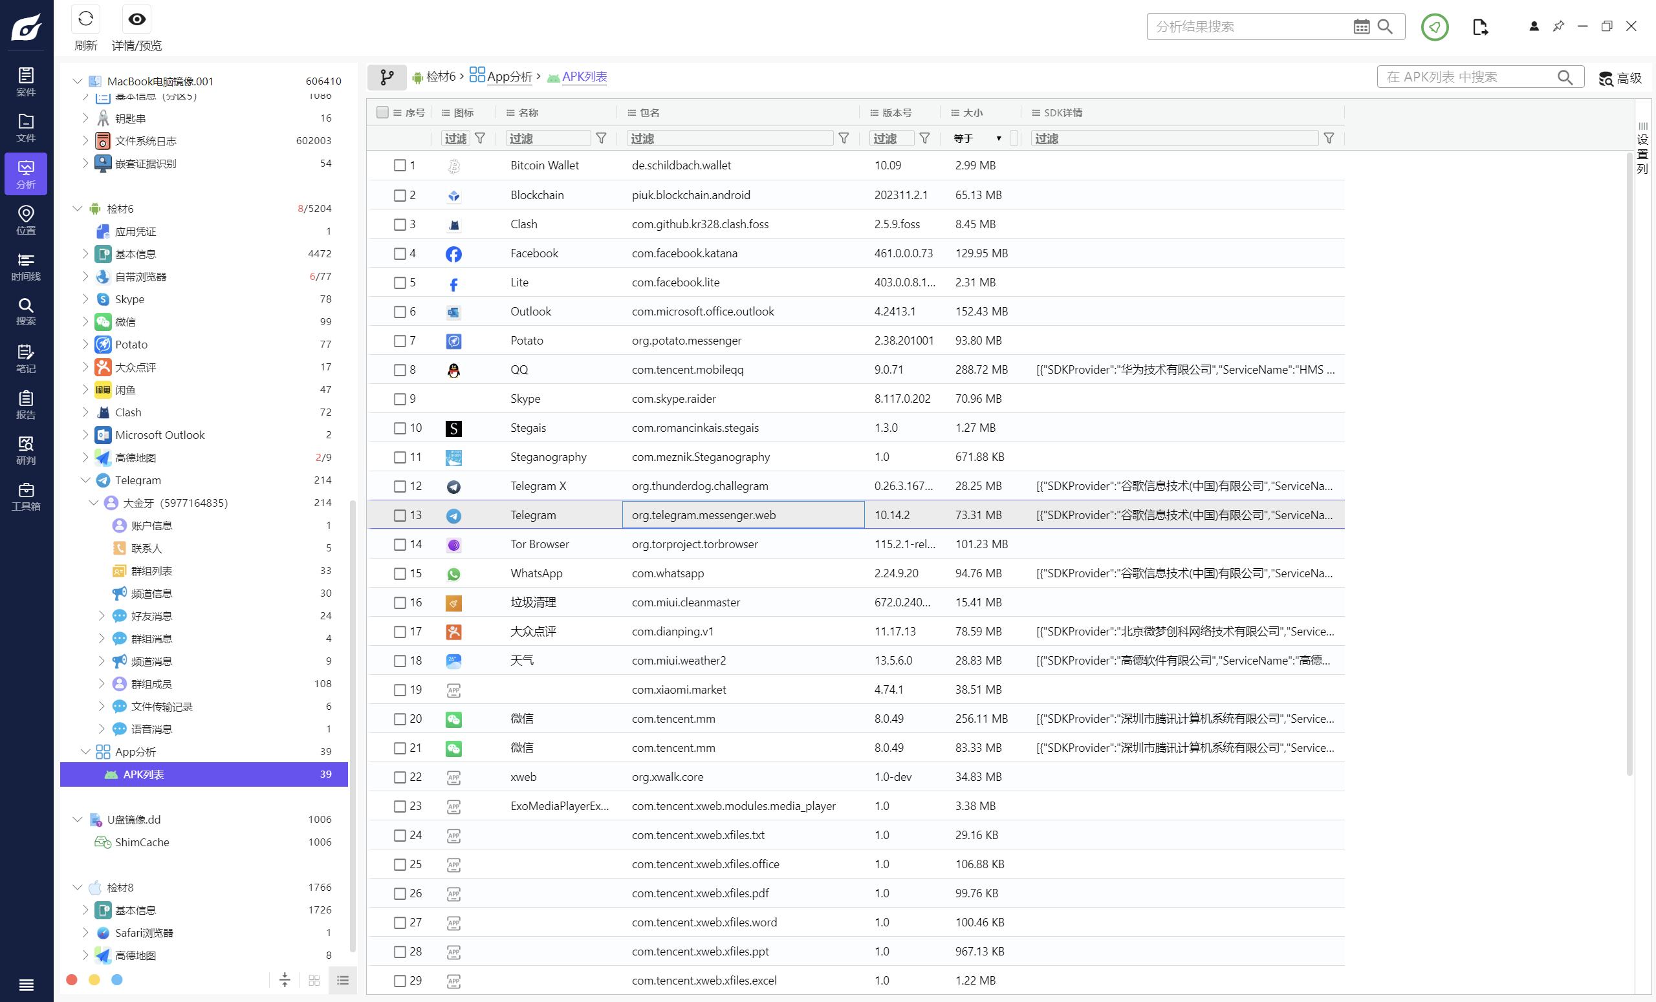The width and height of the screenshot is (1656, 1002).
Task: Check the Potato row checkbox
Action: tap(400, 341)
